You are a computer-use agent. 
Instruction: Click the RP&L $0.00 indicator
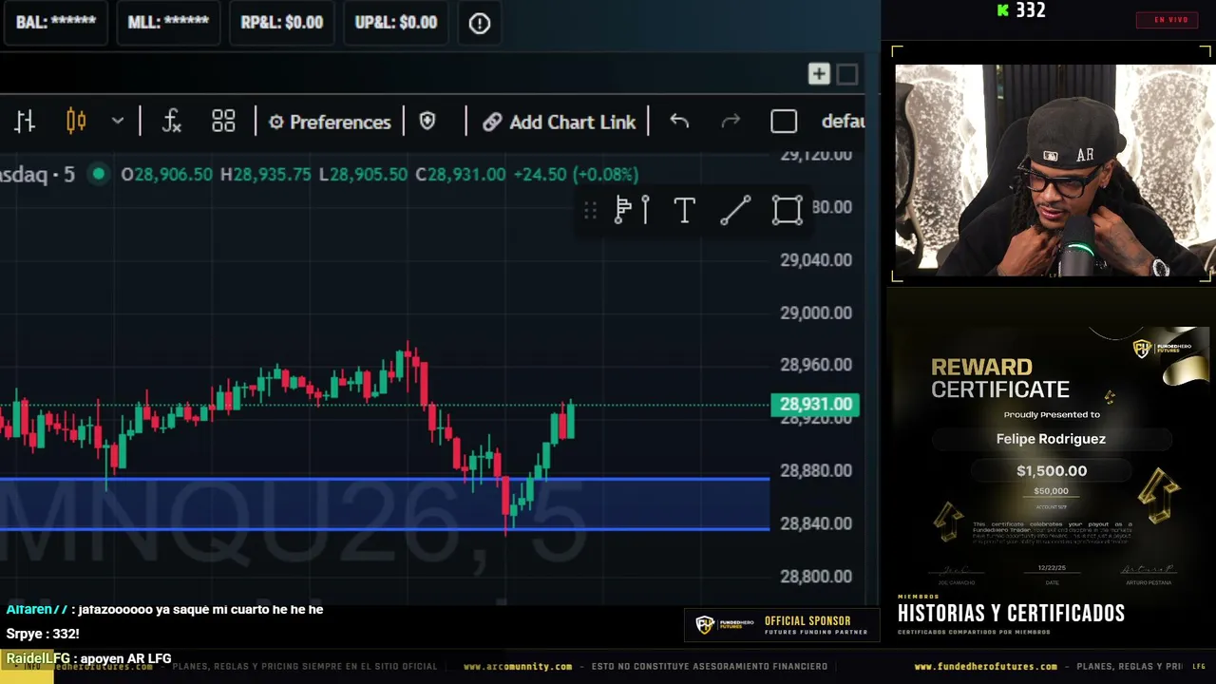282,23
